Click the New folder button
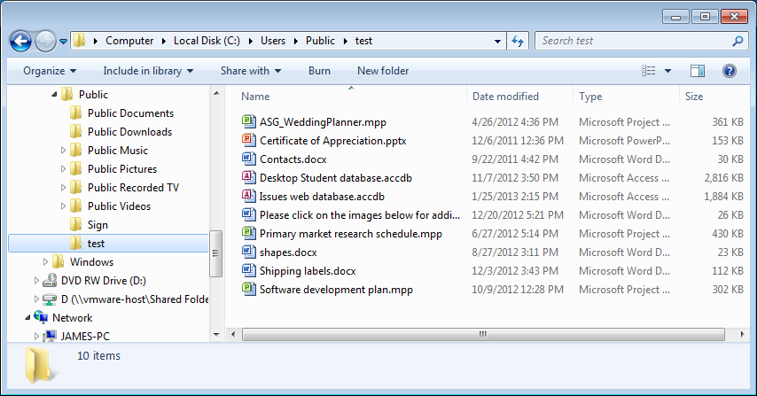 (x=383, y=71)
